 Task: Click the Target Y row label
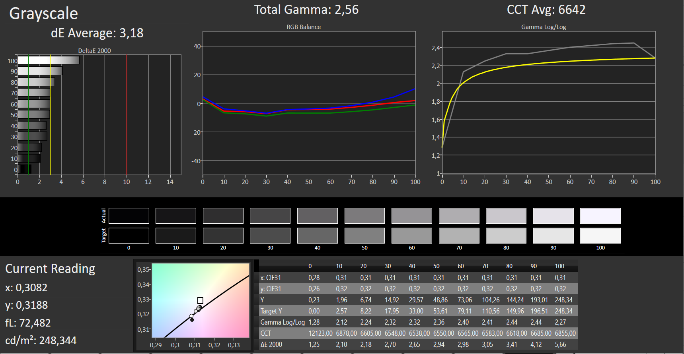point(271,311)
